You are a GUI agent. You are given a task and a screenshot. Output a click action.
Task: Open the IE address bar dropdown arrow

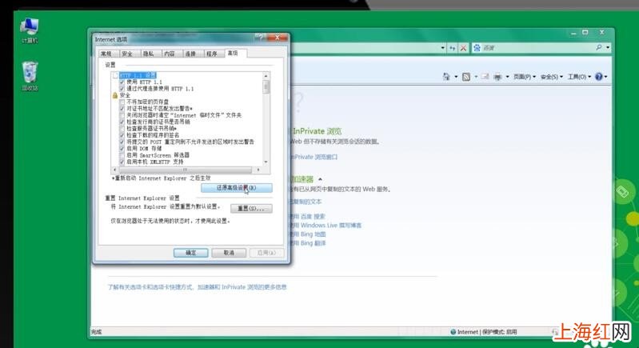(443, 48)
